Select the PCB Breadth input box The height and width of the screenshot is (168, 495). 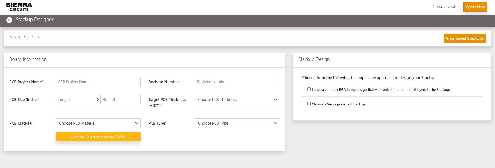(x=120, y=100)
